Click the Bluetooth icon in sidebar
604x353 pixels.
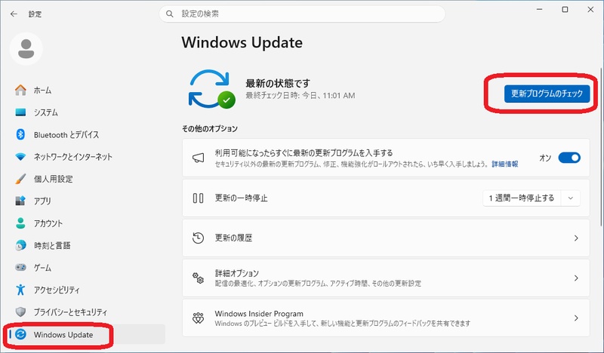coord(20,134)
